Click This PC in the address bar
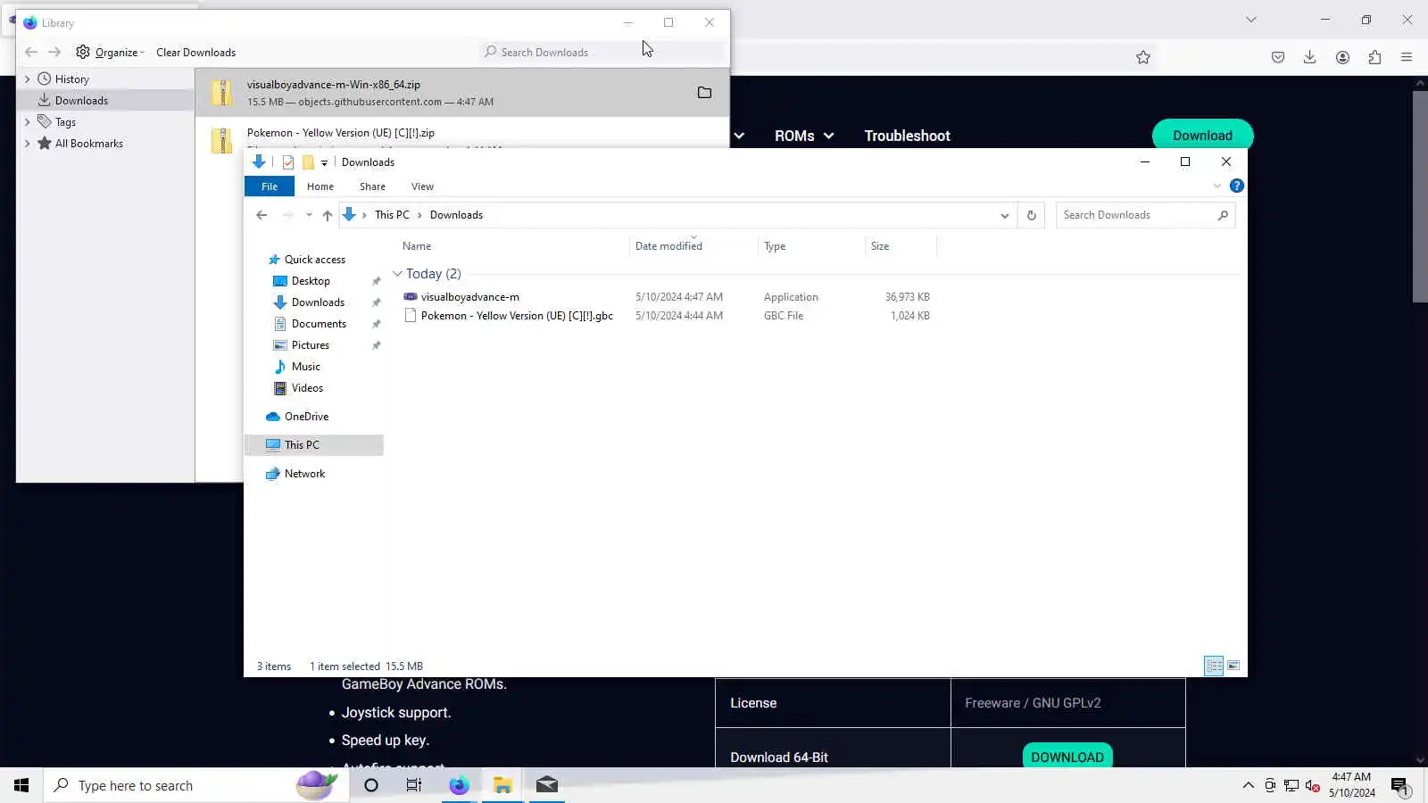Viewport: 1428px width, 803px height. tap(392, 215)
